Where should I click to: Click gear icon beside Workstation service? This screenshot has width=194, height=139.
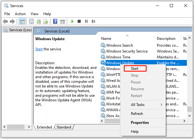point(103,104)
